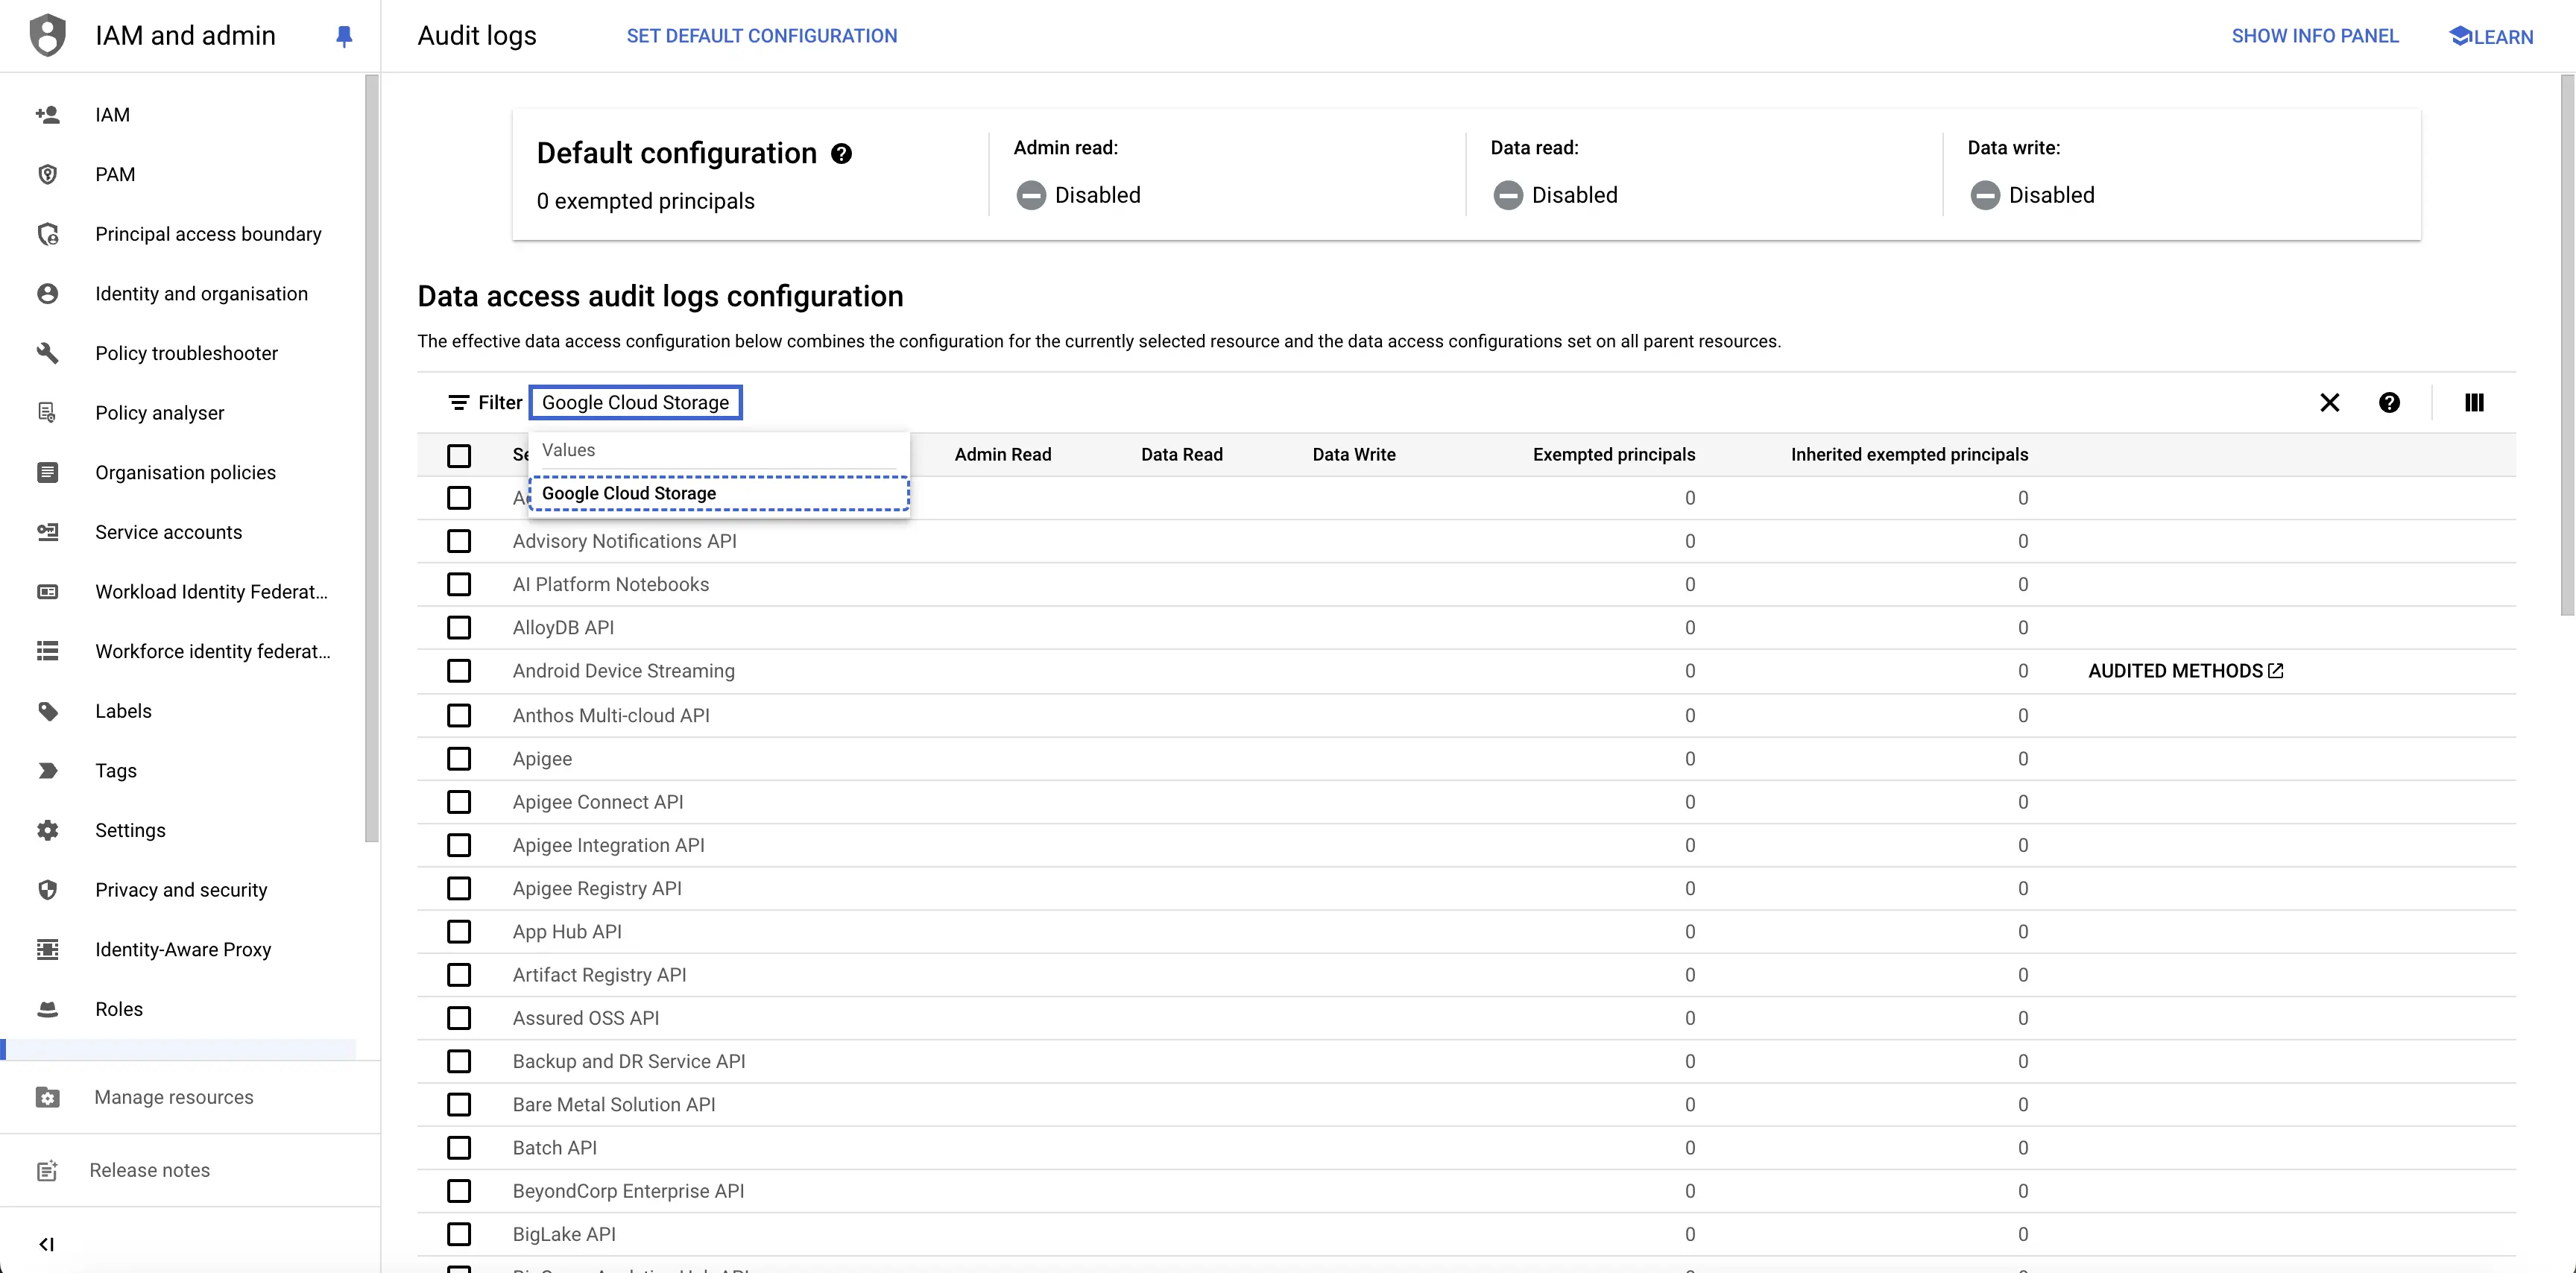
Task: Click the Policy troubleshooter wrench icon
Action: coord(47,353)
